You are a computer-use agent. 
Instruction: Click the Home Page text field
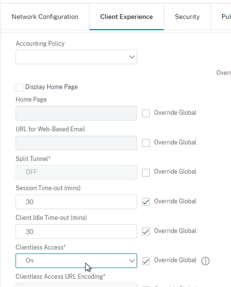tap(76, 113)
